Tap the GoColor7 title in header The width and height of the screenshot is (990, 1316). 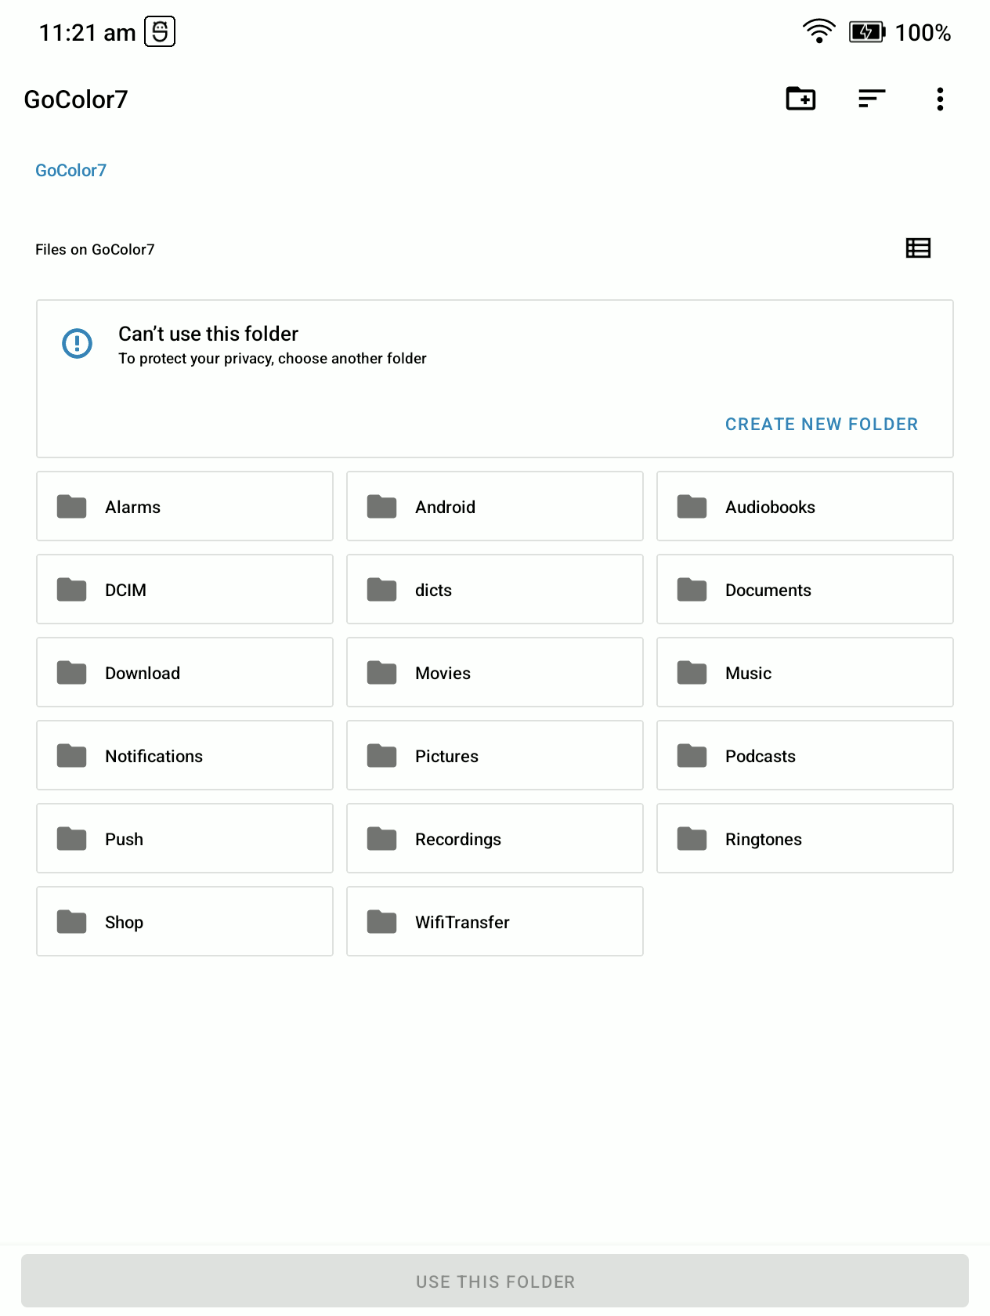coord(76,99)
